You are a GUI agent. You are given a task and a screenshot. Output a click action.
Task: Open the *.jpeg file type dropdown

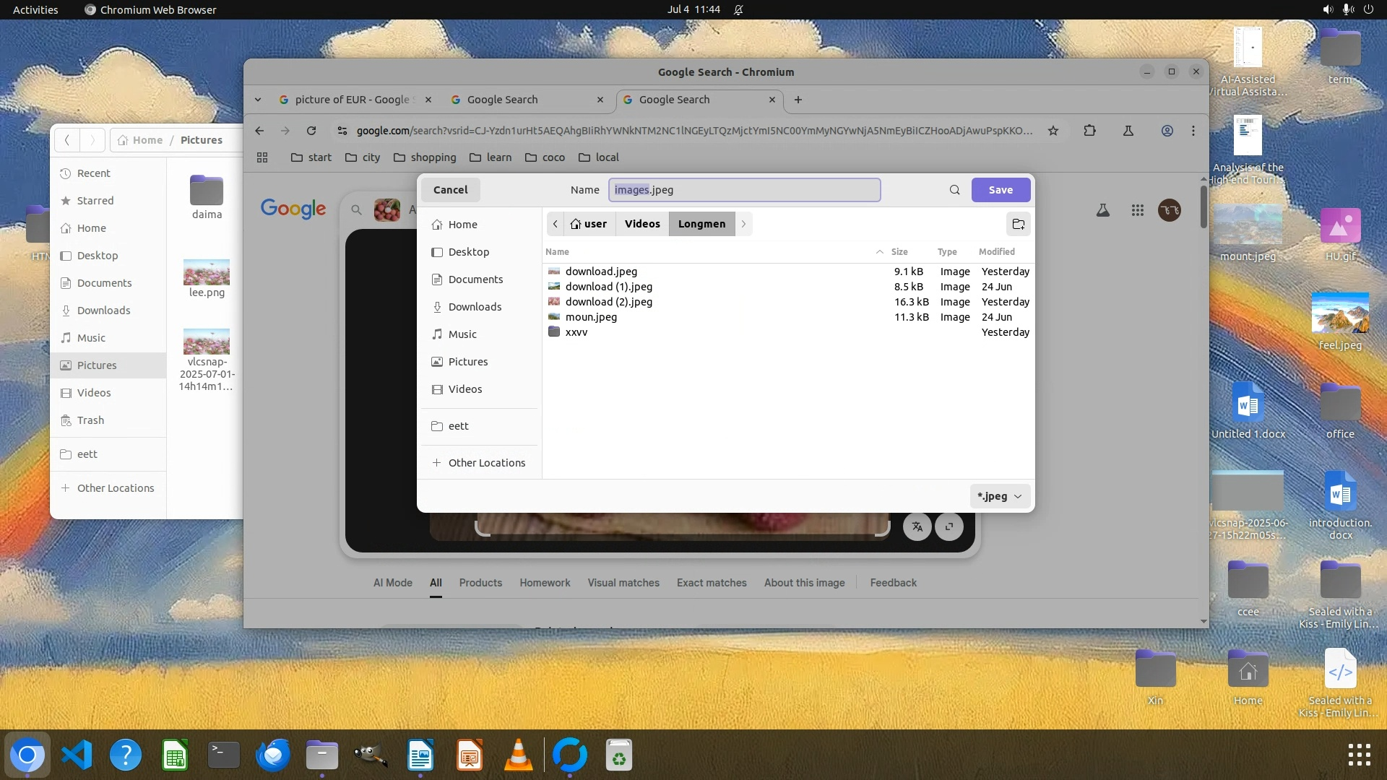pyautogui.click(x=999, y=496)
